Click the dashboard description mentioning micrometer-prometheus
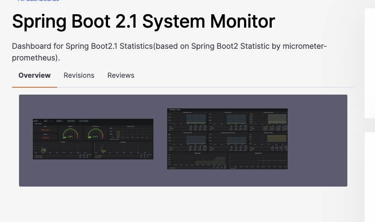 (x=169, y=52)
